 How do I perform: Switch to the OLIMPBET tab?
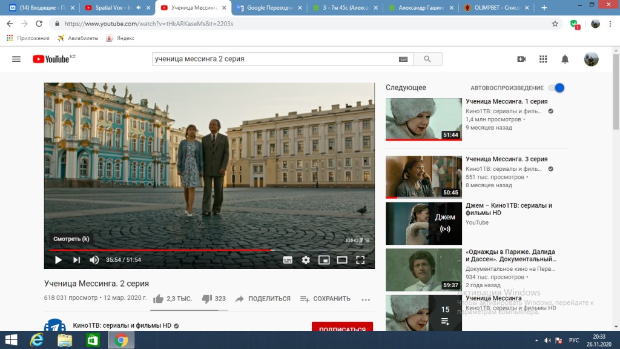click(x=496, y=7)
